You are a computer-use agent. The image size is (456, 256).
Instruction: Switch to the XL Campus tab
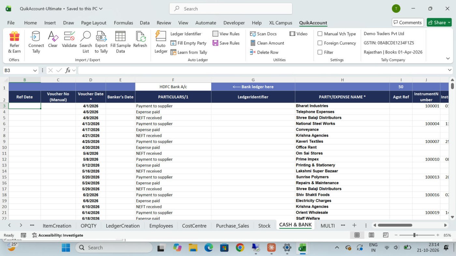click(280, 23)
